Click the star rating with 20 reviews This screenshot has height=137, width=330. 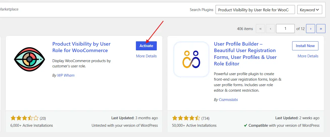25,118
